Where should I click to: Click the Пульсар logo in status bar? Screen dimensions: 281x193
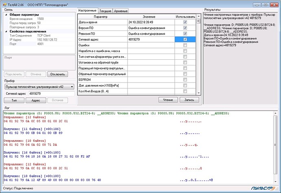click(x=263, y=188)
